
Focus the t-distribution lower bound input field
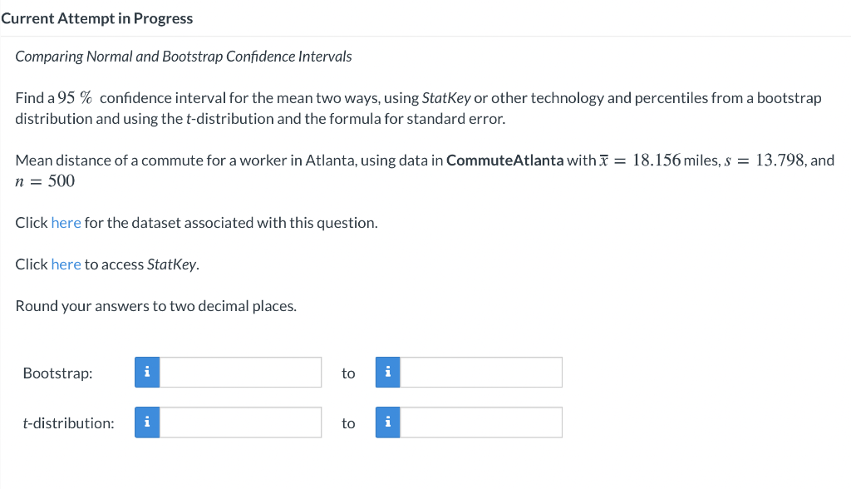coord(240,422)
